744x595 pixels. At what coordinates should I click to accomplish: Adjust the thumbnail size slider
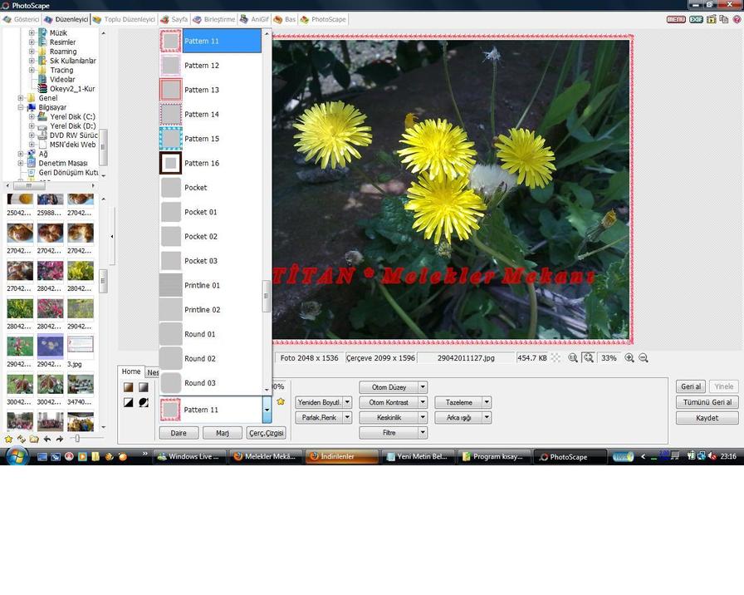point(77,439)
